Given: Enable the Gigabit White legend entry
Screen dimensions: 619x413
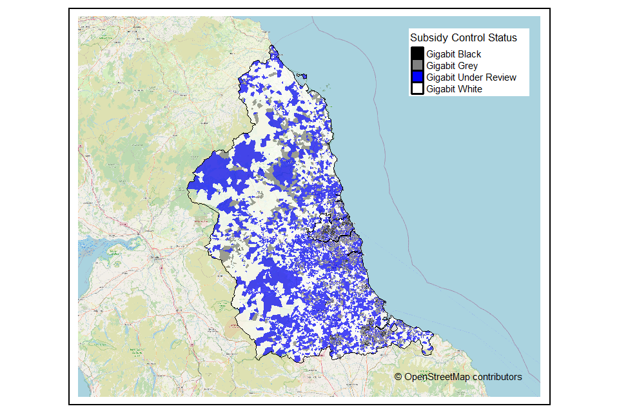Looking at the screenshot, I should (x=453, y=88).
